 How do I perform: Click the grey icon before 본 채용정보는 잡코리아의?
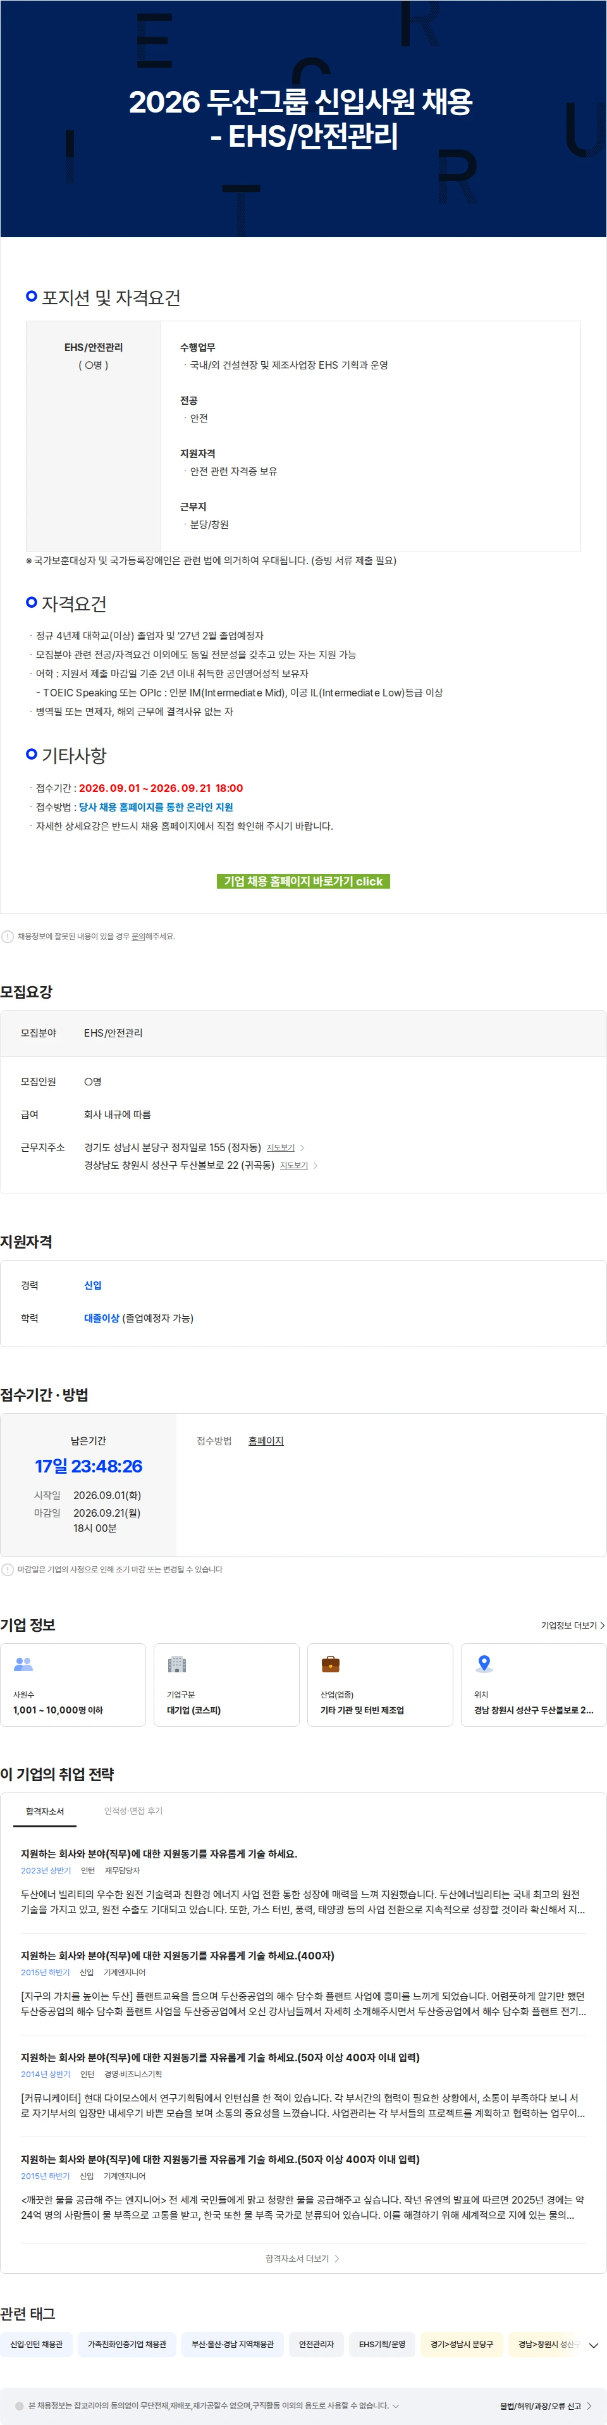[20, 2405]
